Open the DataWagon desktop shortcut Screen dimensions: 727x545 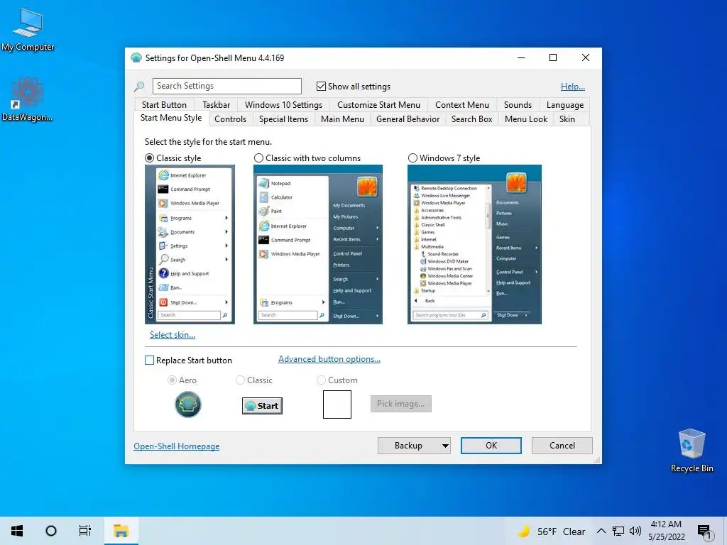pyautogui.click(x=28, y=99)
